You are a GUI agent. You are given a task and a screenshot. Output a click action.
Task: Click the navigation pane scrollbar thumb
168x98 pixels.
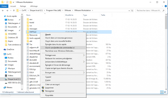(x=22, y=50)
